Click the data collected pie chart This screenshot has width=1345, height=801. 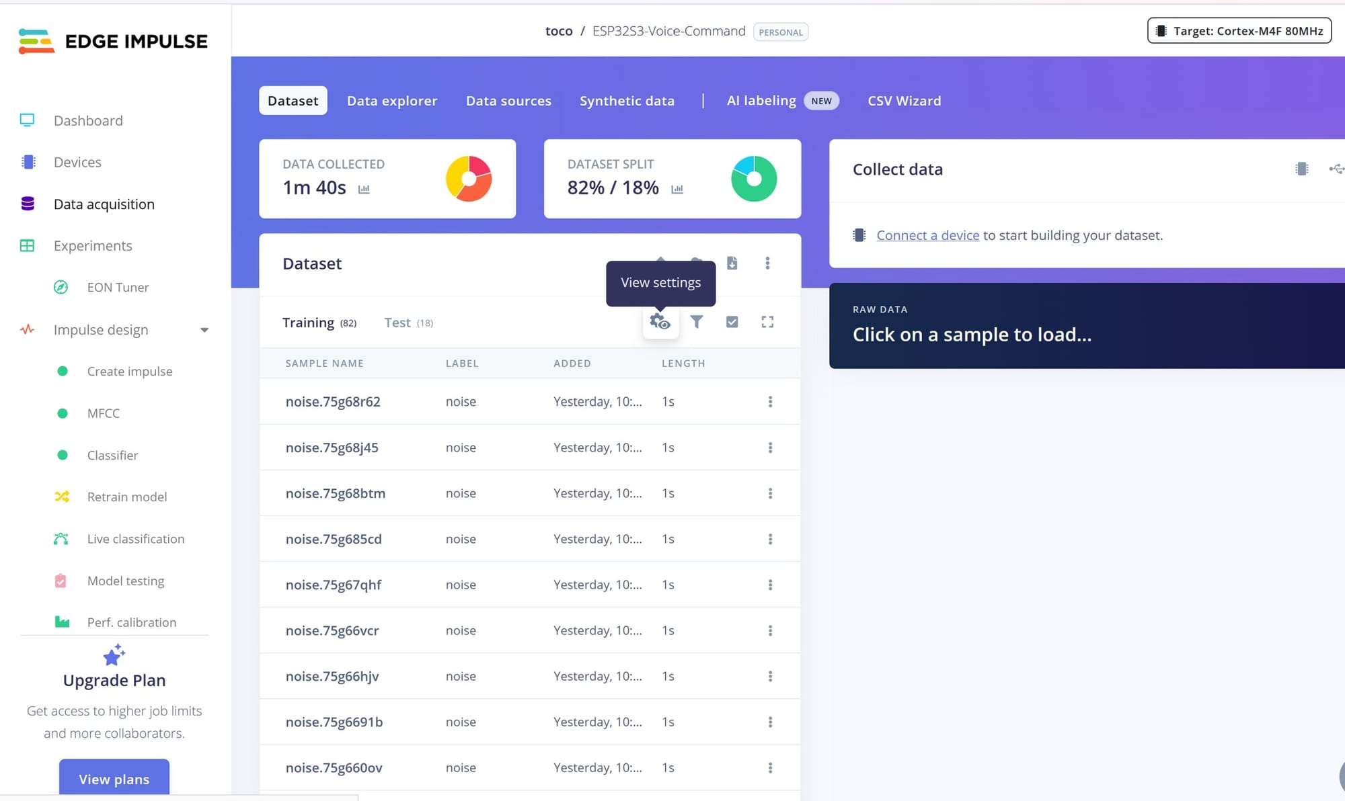pos(469,179)
